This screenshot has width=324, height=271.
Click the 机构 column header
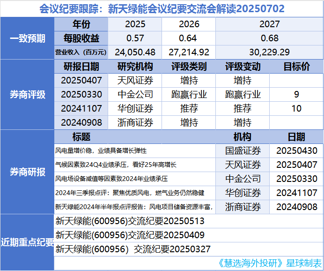coord(243,137)
